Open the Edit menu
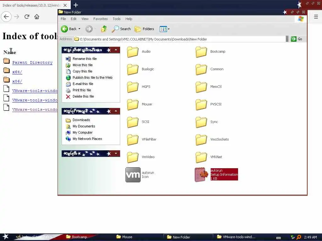Viewport: 322px width, 241px height. pyautogui.click(x=74, y=19)
